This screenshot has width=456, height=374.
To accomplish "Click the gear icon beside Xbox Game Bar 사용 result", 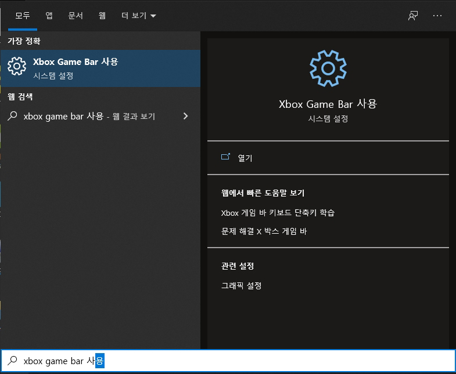I will pos(17,66).
